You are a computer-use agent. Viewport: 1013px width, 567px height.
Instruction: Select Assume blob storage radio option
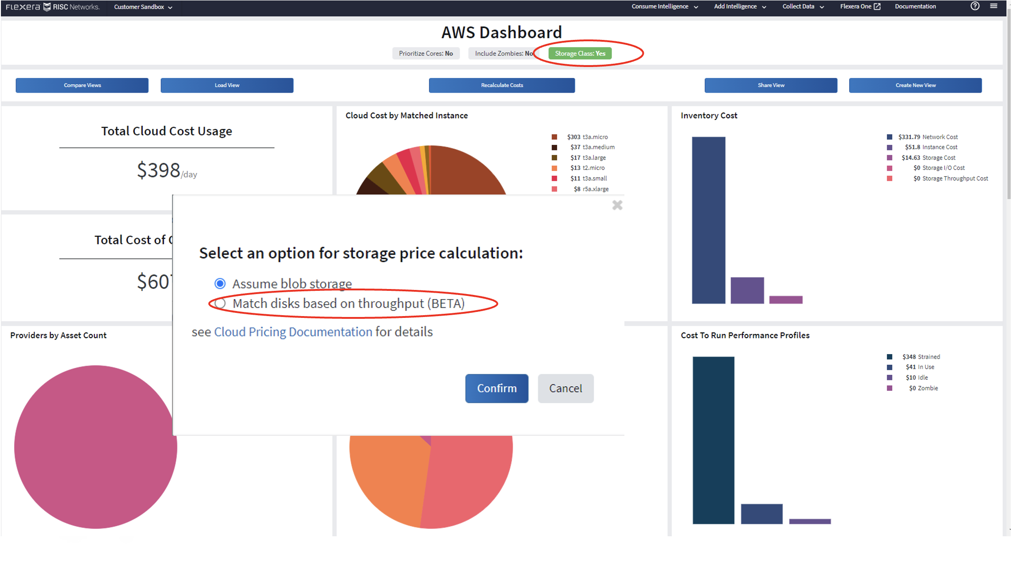pos(220,283)
